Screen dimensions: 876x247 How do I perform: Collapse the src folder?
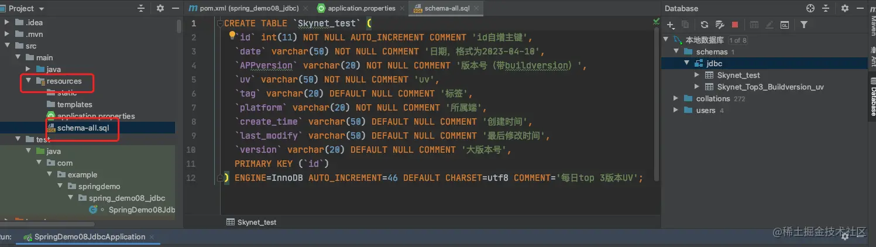pyautogui.click(x=7, y=46)
